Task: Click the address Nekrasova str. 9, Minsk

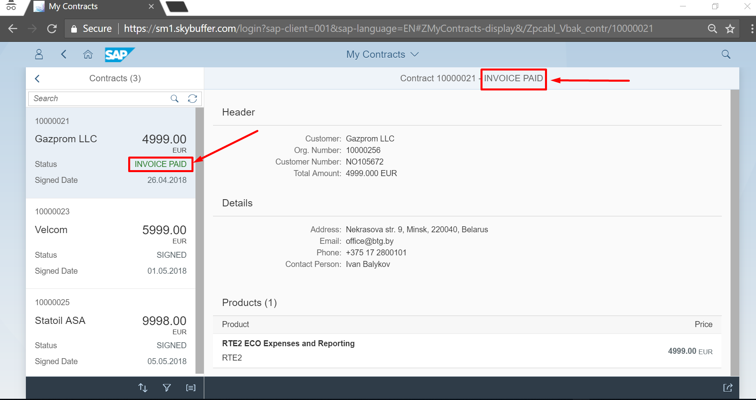Action: tap(417, 229)
